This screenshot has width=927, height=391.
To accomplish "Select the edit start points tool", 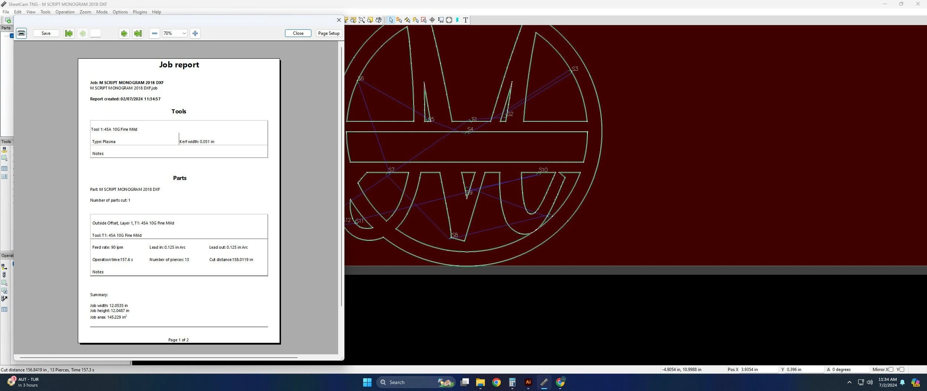I will 399,20.
